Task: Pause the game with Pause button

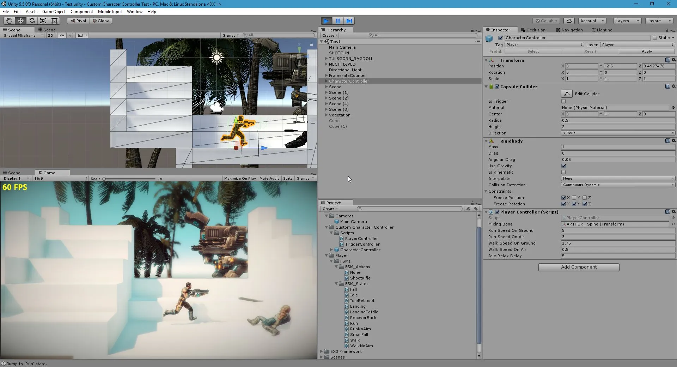Action: click(338, 21)
